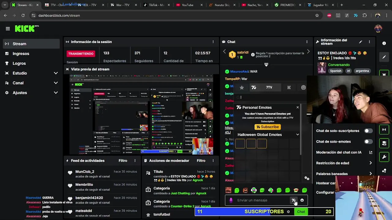Select the smiley emoji tab in emote picker
Image resolution: width=392 pixels, height=220 pixels.
tap(303, 88)
